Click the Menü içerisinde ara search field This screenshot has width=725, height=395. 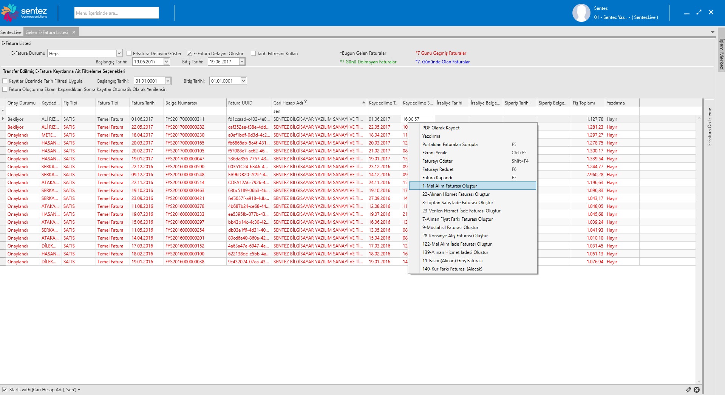point(116,13)
